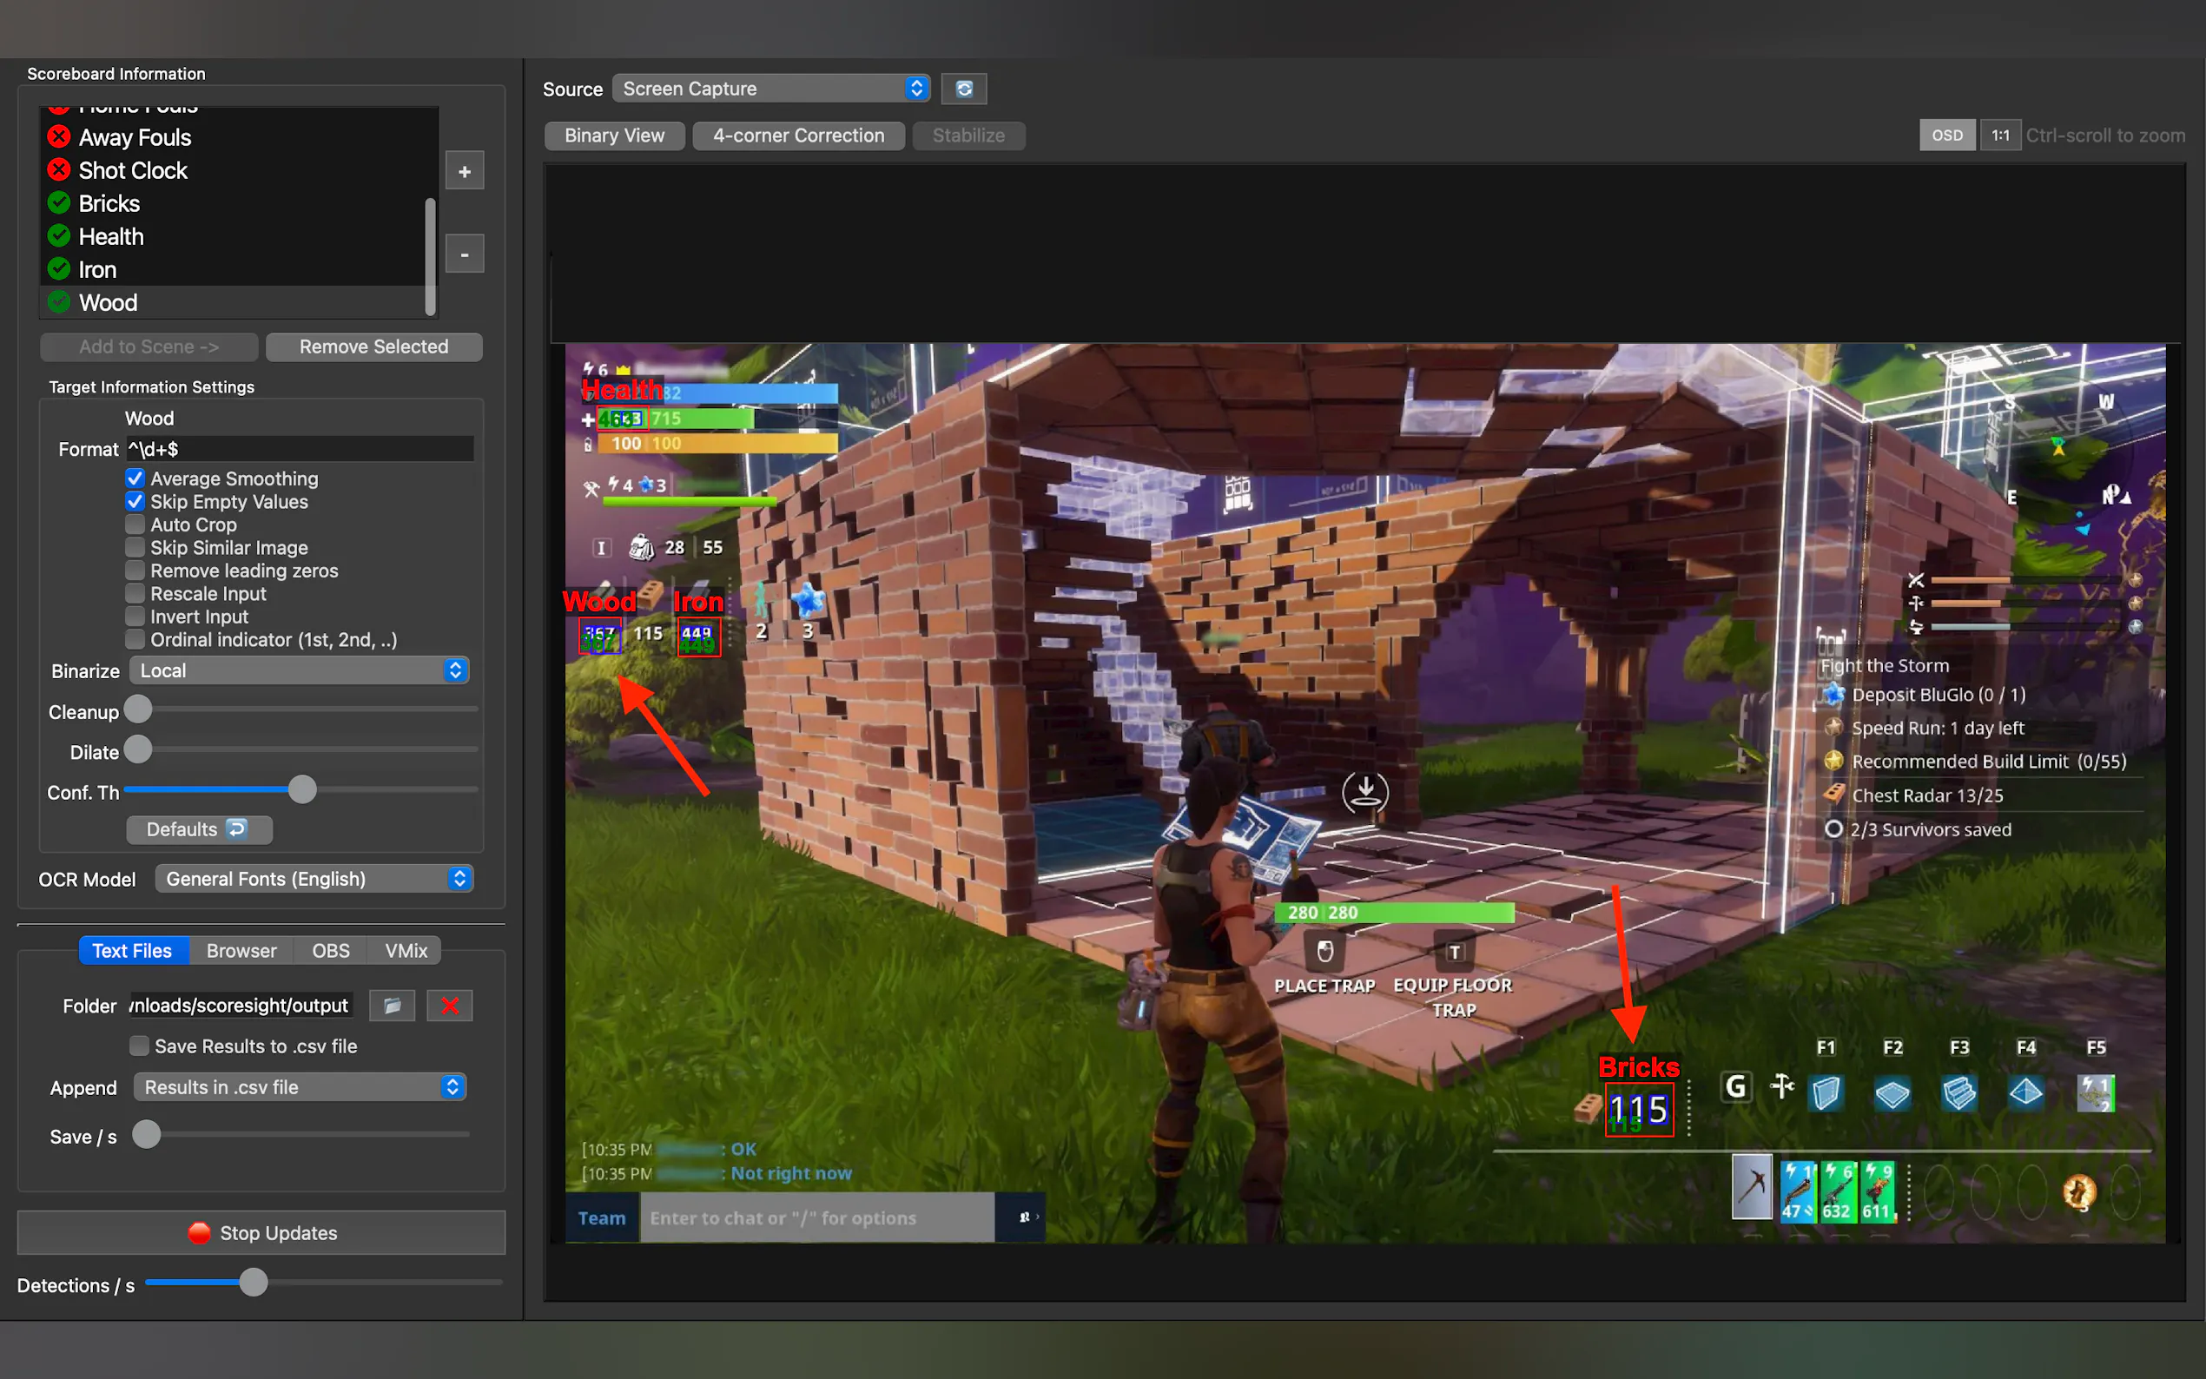Toggle the red X status on Shot Clock

click(x=59, y=170)
